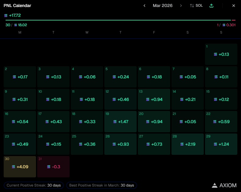This screenshot has height=192, width=241.
Task: Open red day 31 cell -0.3
Action: click(x=53, y=167)
